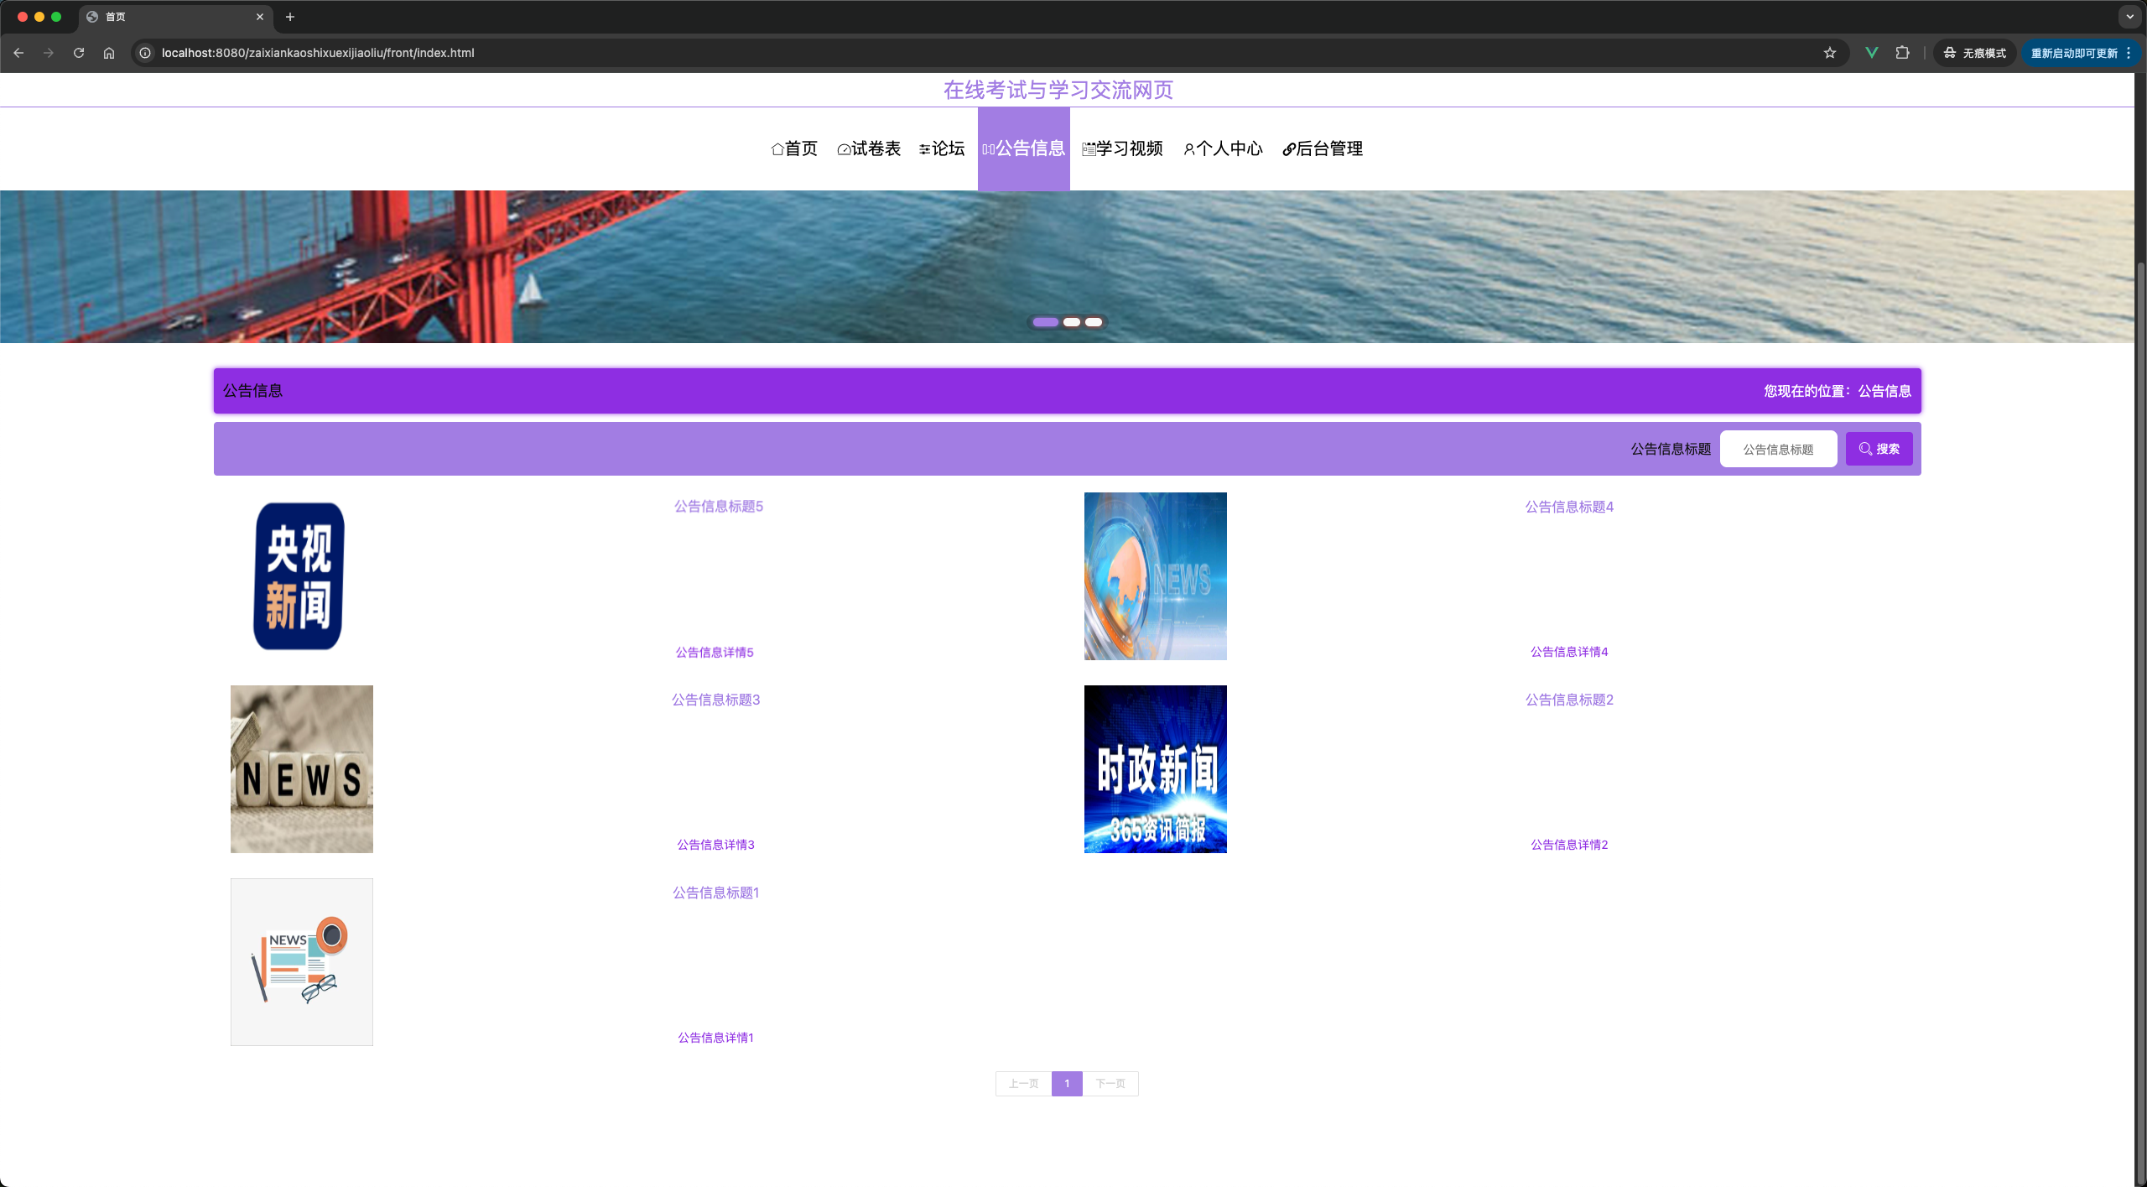
Task: Open the 时政新闻 thumbnail image
Action: click(x=1155, y=769)
